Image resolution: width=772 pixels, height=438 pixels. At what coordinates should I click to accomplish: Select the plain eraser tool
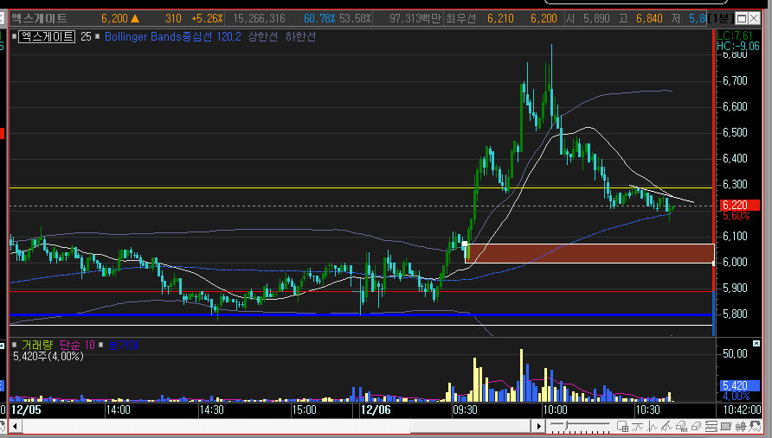click(696, 426)
